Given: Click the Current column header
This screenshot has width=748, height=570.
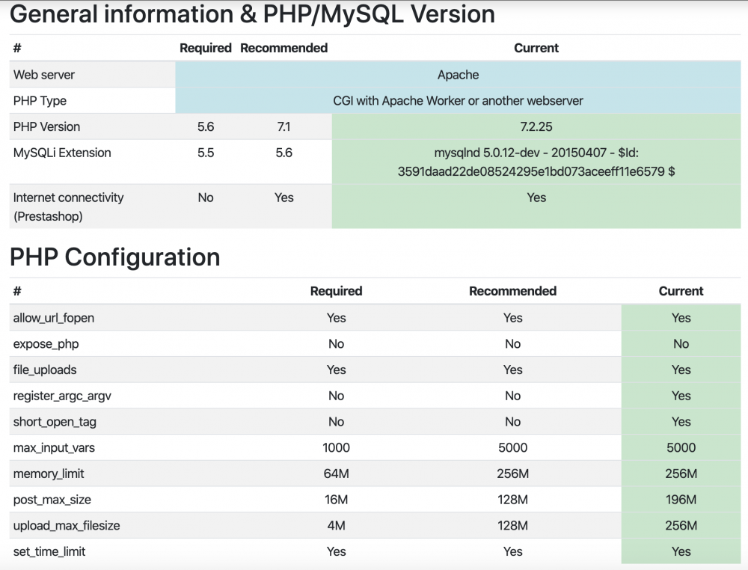Looking at the screenshot, I should click(536, 48).
